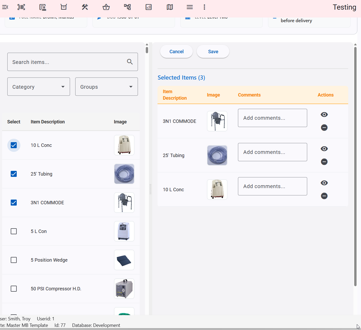Image resolution: width=361 pixels, height=330 pixels.
Task: Open the reports chart icon
Action: click(x=149, y=7)
